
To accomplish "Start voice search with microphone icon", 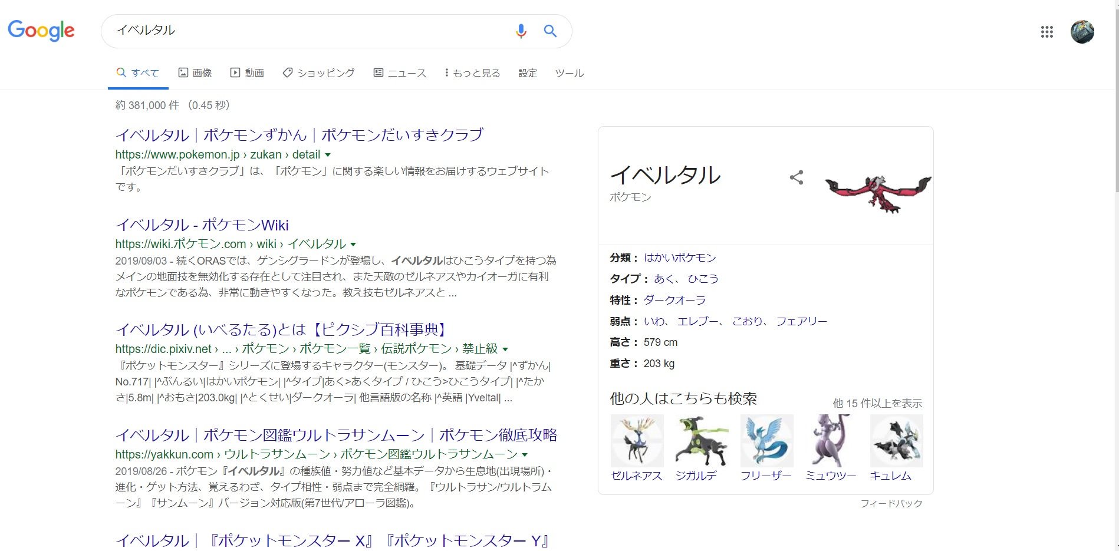I will pyautogui.click(x=521, y=31).
